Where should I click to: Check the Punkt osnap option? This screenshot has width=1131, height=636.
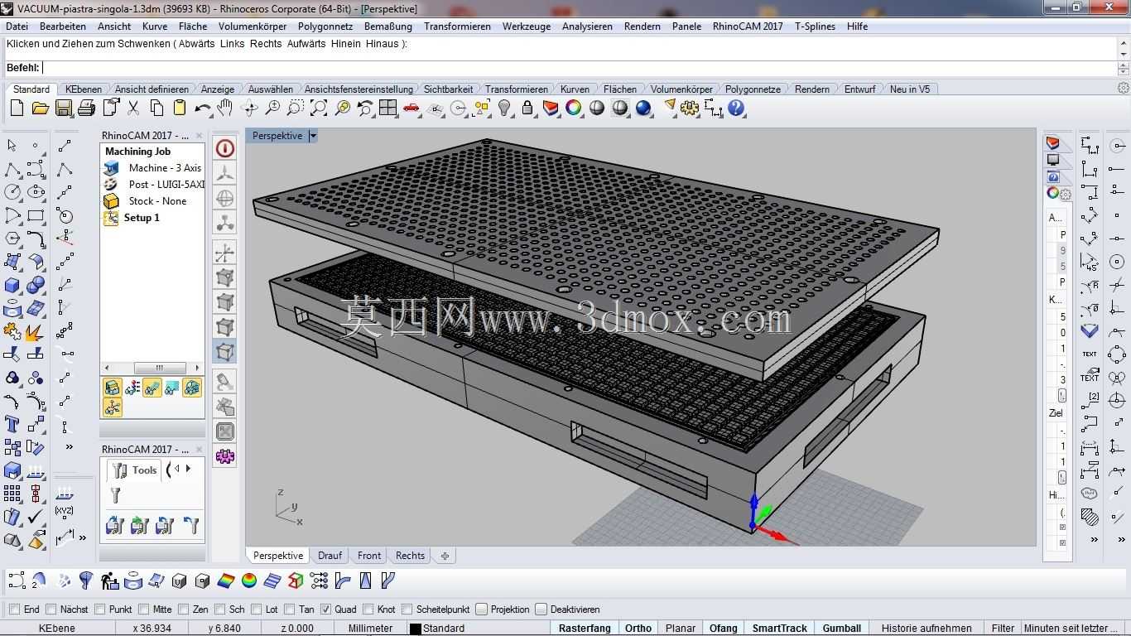(x=99, y=609)
